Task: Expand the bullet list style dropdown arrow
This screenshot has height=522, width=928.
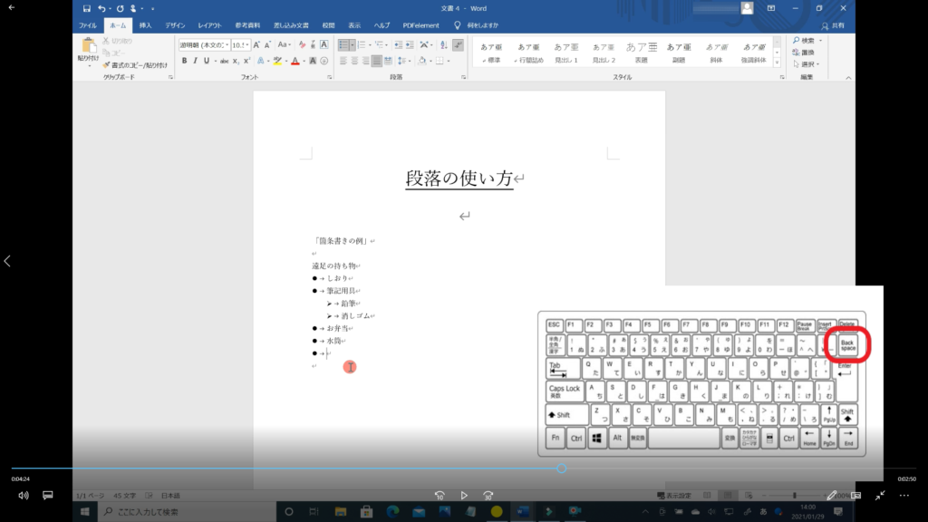Action: 353,44
